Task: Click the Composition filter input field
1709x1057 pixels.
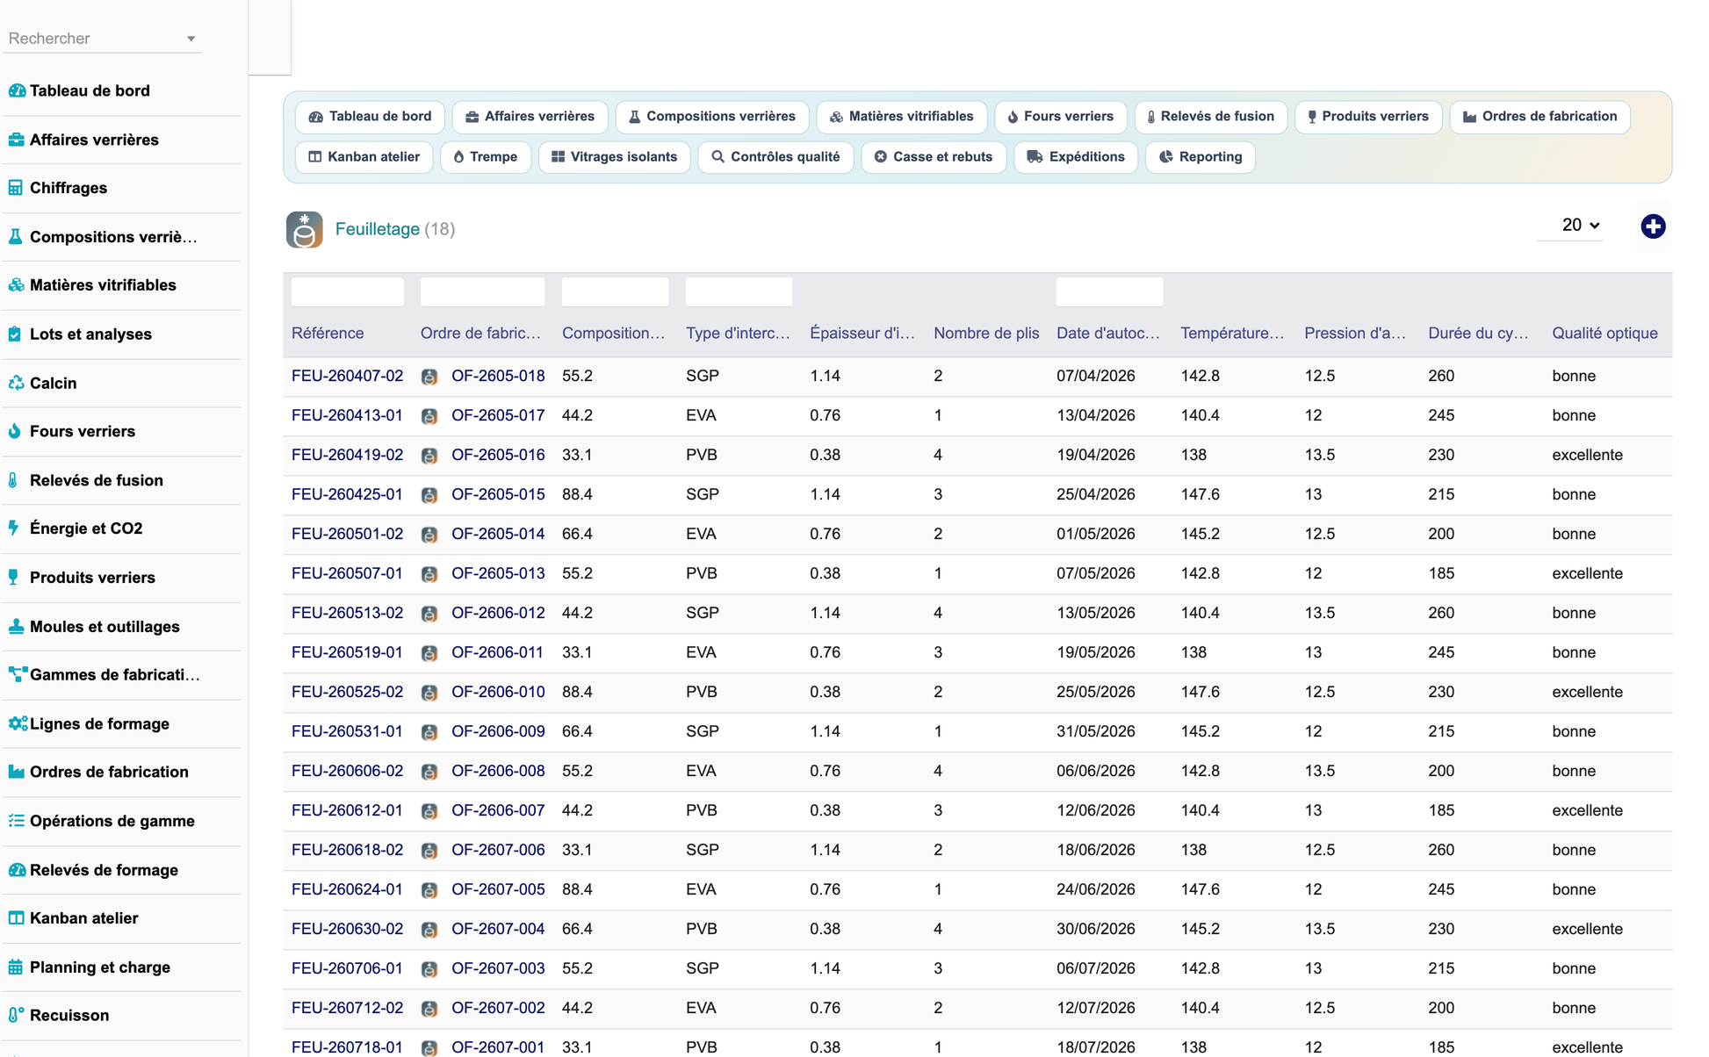Action: coord(615,292)
